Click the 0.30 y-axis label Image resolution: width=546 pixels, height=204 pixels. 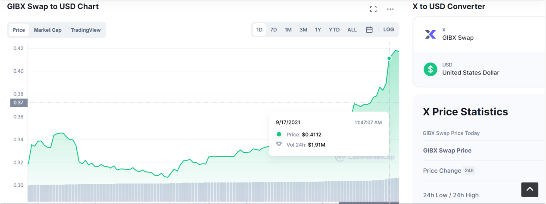pos(18,185)
